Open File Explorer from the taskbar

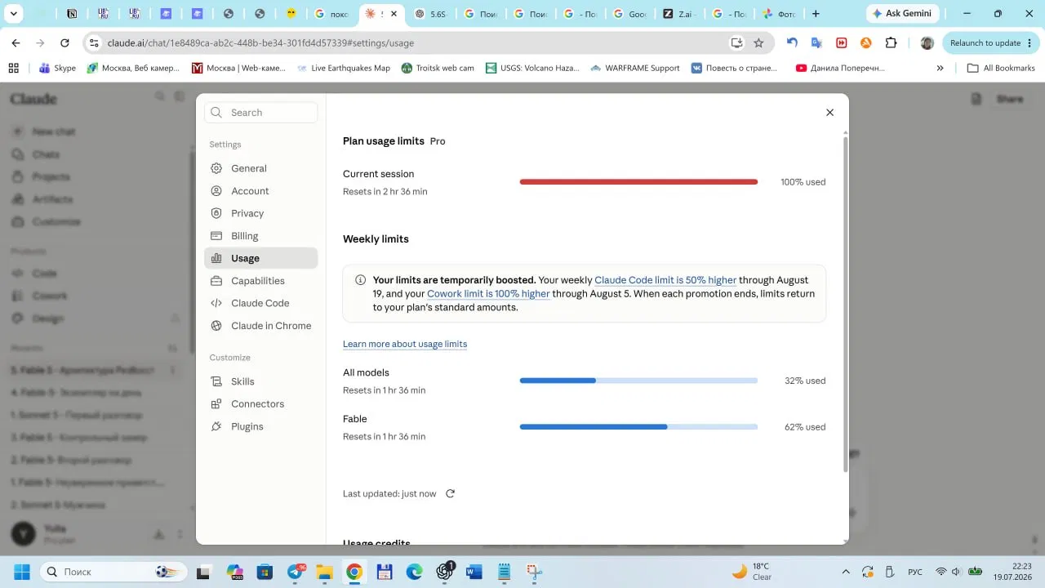(324, 572)
